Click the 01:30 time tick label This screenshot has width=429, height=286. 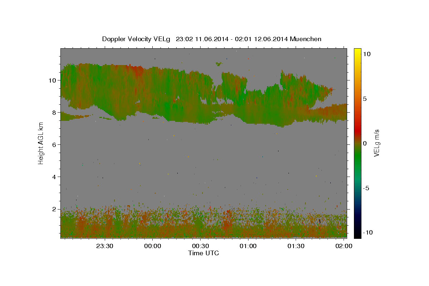(296, 246)
